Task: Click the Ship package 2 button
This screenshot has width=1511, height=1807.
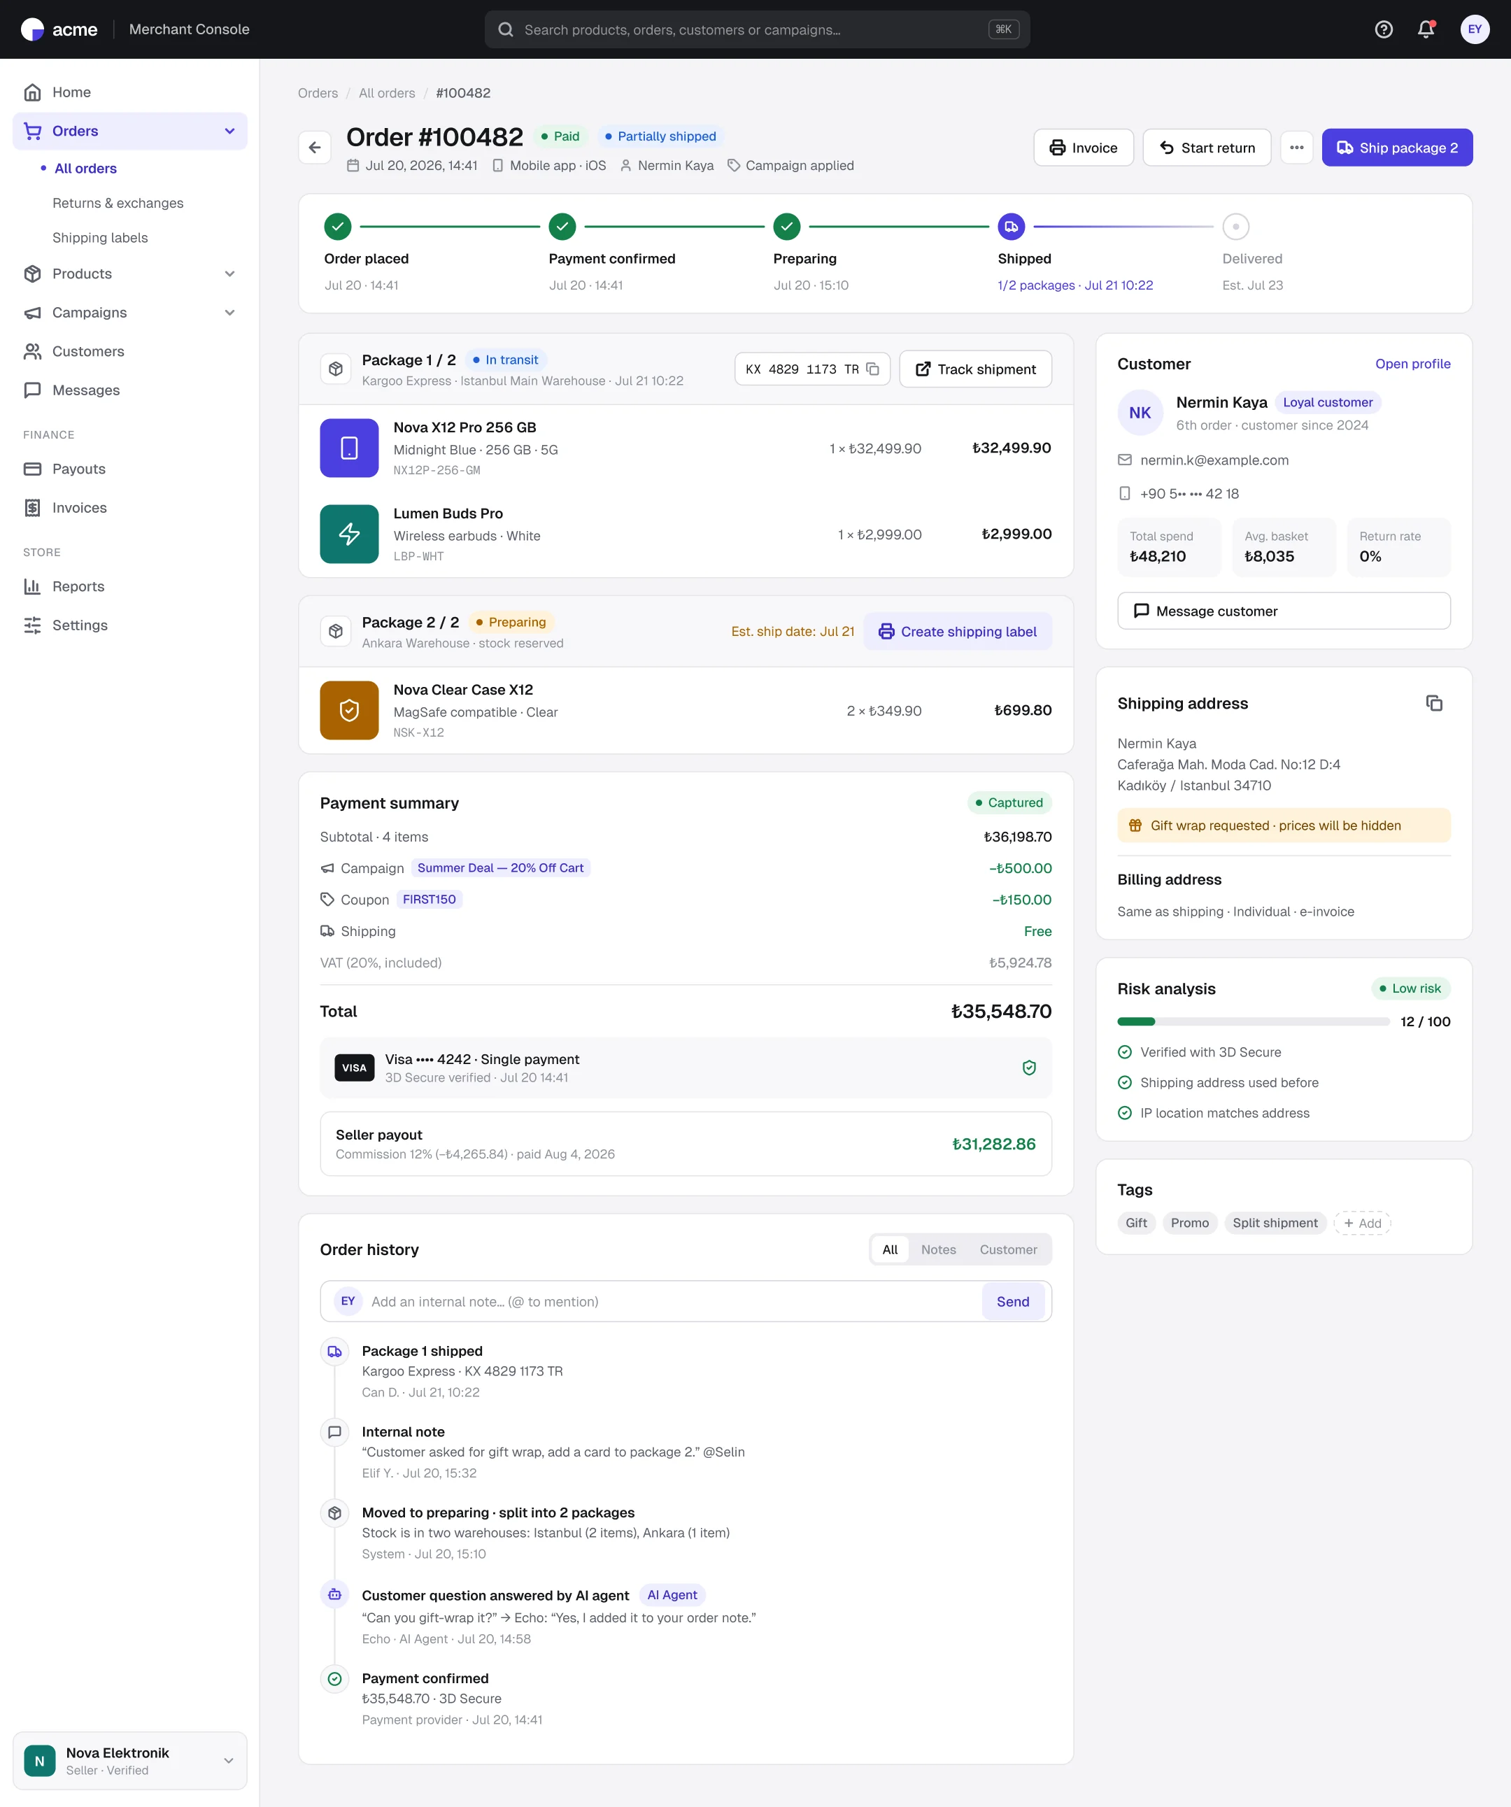Action: pyautogui.click(x=1396, y=147)
